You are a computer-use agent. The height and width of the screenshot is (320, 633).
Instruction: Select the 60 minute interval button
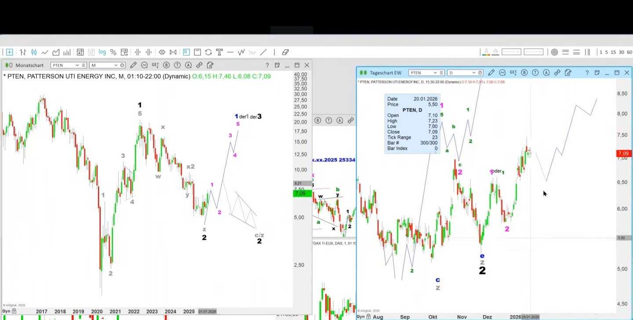click(629, 52)
